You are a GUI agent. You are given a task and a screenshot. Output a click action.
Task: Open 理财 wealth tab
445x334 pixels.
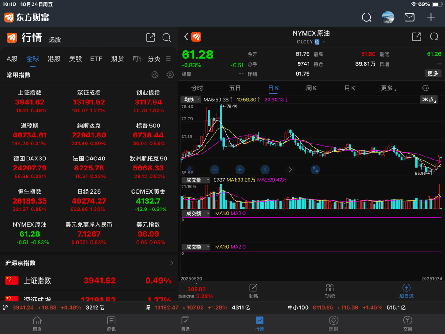[333, 324]
